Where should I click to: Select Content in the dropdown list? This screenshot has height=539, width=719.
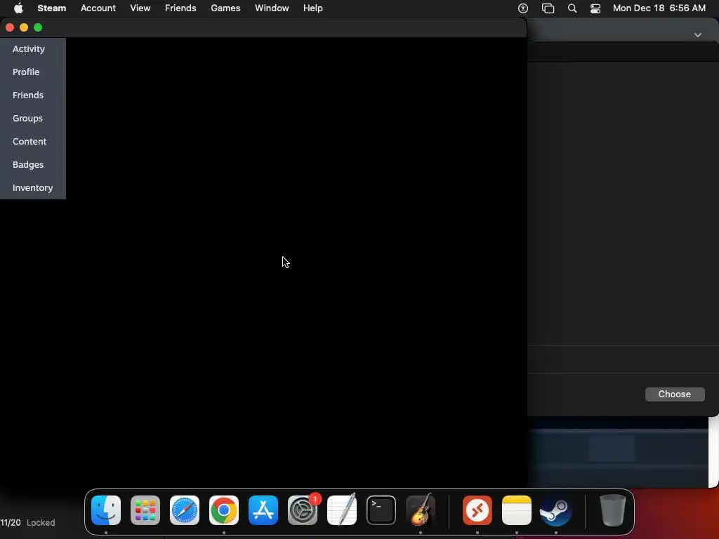[29, 142]
